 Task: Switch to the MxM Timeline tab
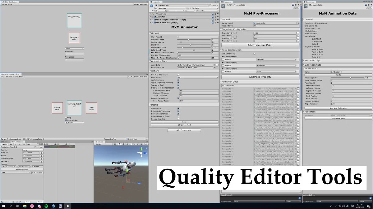point(17,142)
